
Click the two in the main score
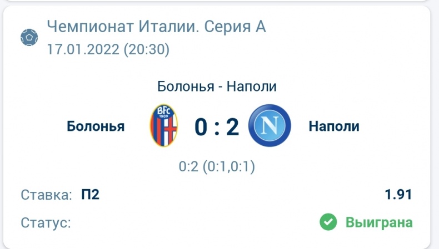click(233, 127)
